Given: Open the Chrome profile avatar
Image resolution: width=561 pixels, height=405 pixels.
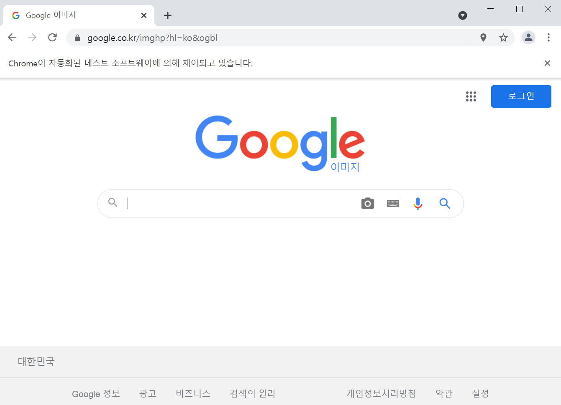Looking at the screenshot, I should click(528, 38).
